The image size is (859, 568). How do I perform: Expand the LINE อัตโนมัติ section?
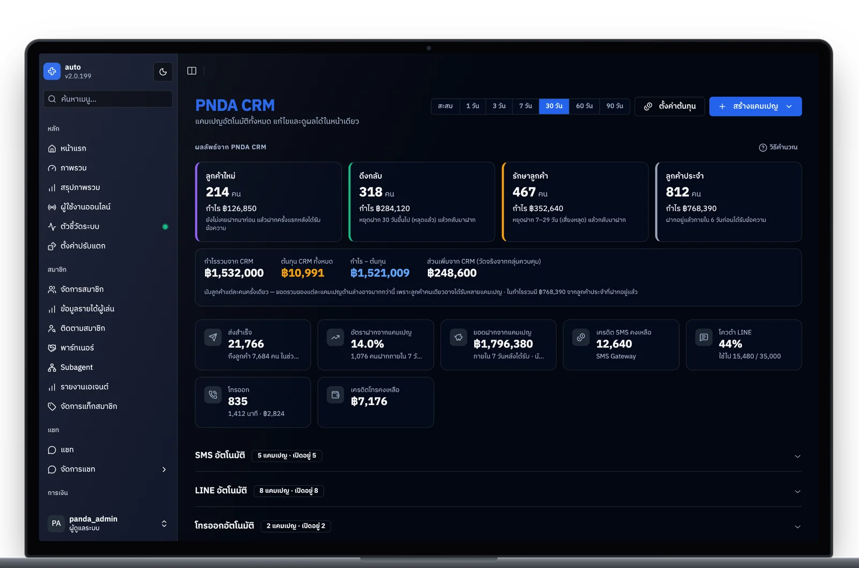498,491
